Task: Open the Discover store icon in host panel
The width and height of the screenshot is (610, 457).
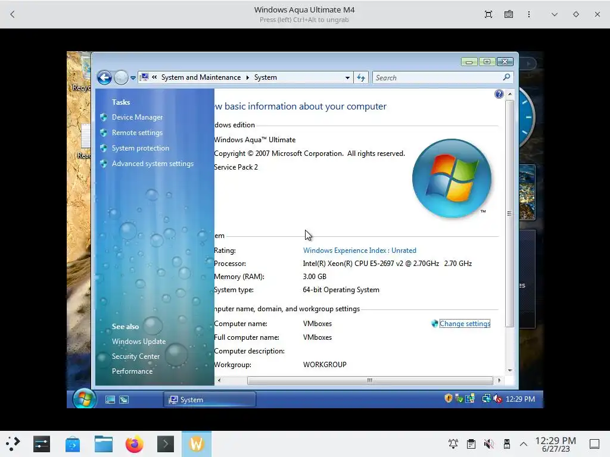Action: click(73, 444)
